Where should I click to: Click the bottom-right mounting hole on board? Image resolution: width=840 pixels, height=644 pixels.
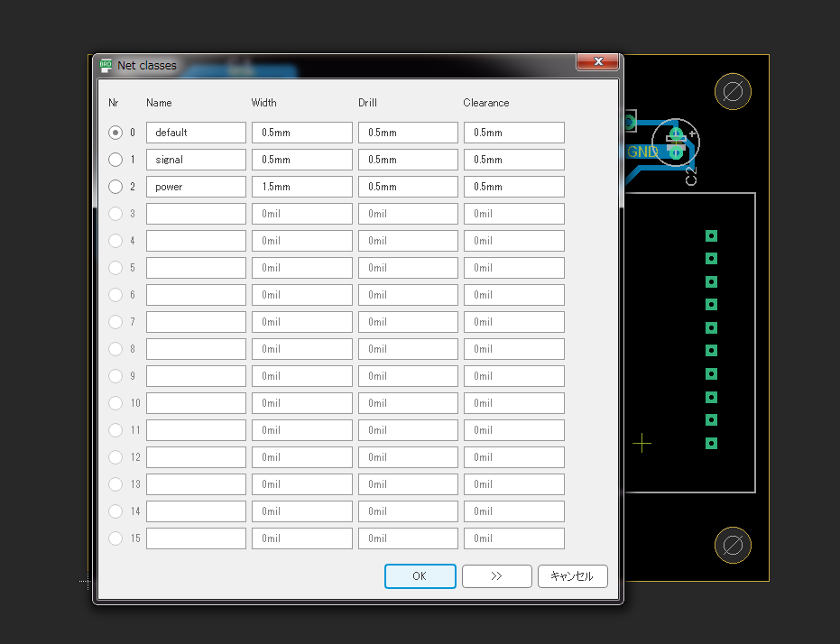point(733,546)
